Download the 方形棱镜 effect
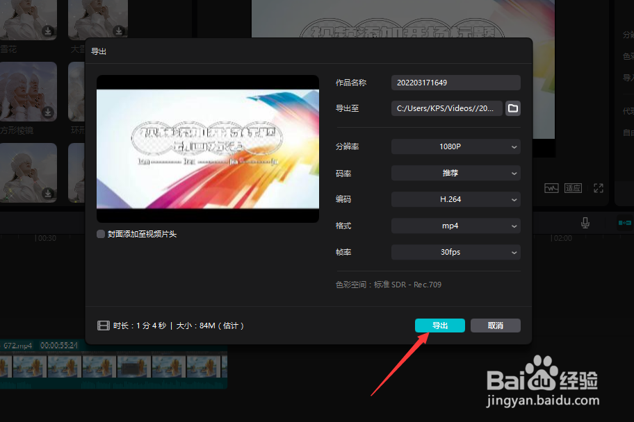The height and width of the screenshot is (422, 634). tap(48, 112)
